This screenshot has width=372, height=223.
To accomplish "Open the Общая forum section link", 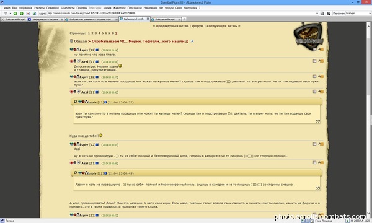I will [x=81, y=42].
